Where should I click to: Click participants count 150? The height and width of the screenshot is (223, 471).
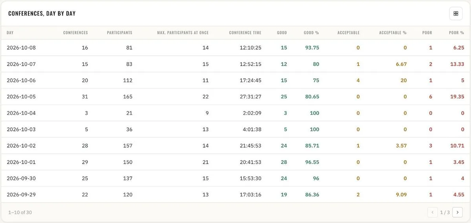128,162
